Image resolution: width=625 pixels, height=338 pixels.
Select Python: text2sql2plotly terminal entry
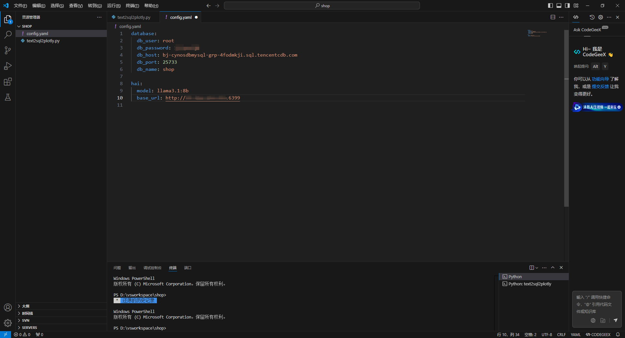(x=534, y=284)
